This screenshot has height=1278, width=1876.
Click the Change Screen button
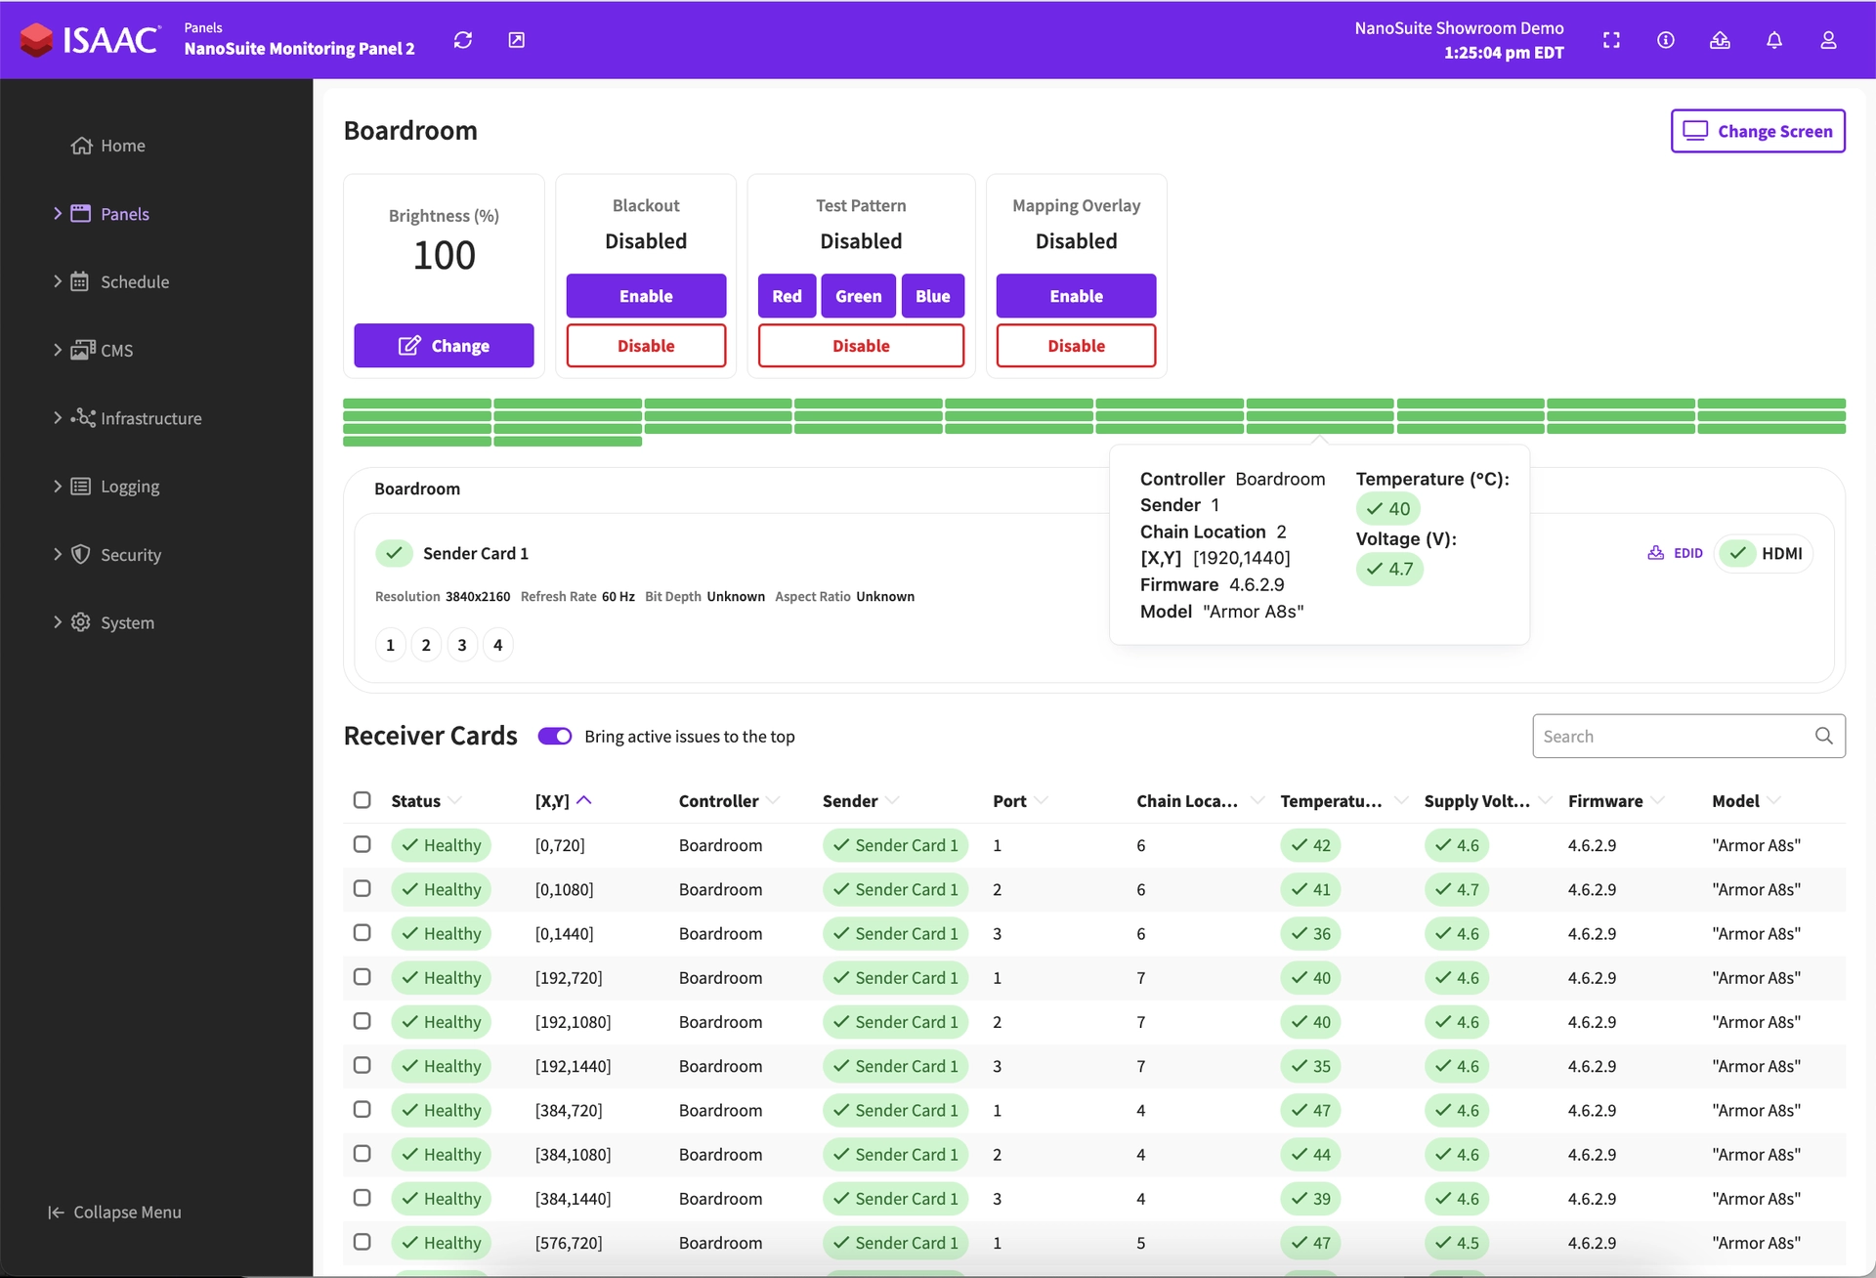(x=1757, y=131)
